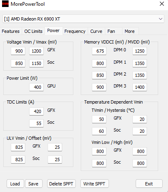Click the DPM 3 VDDCI field (900)
168x192 pixels.
coord(99,87)
